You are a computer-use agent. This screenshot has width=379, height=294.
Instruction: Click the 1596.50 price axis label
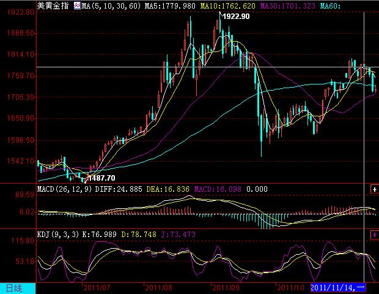[x=21, y=140]
